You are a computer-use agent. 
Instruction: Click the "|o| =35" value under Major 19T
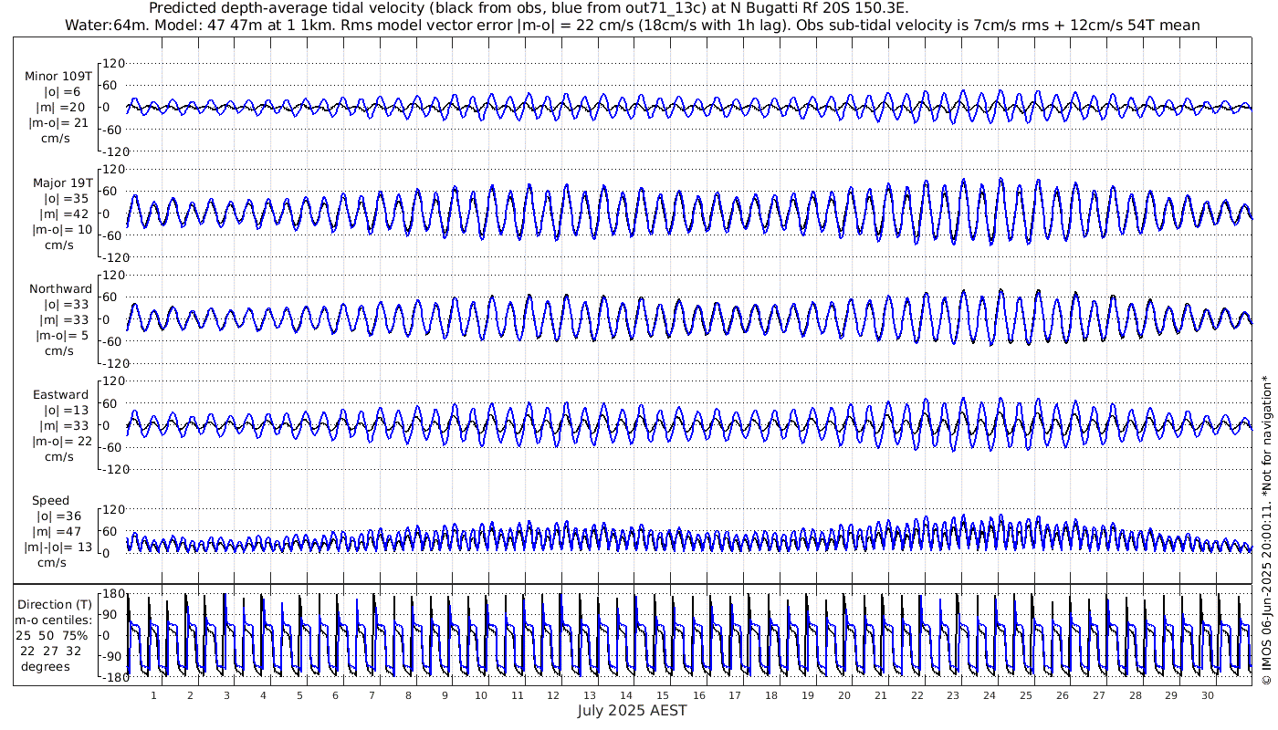click(62, 198)
